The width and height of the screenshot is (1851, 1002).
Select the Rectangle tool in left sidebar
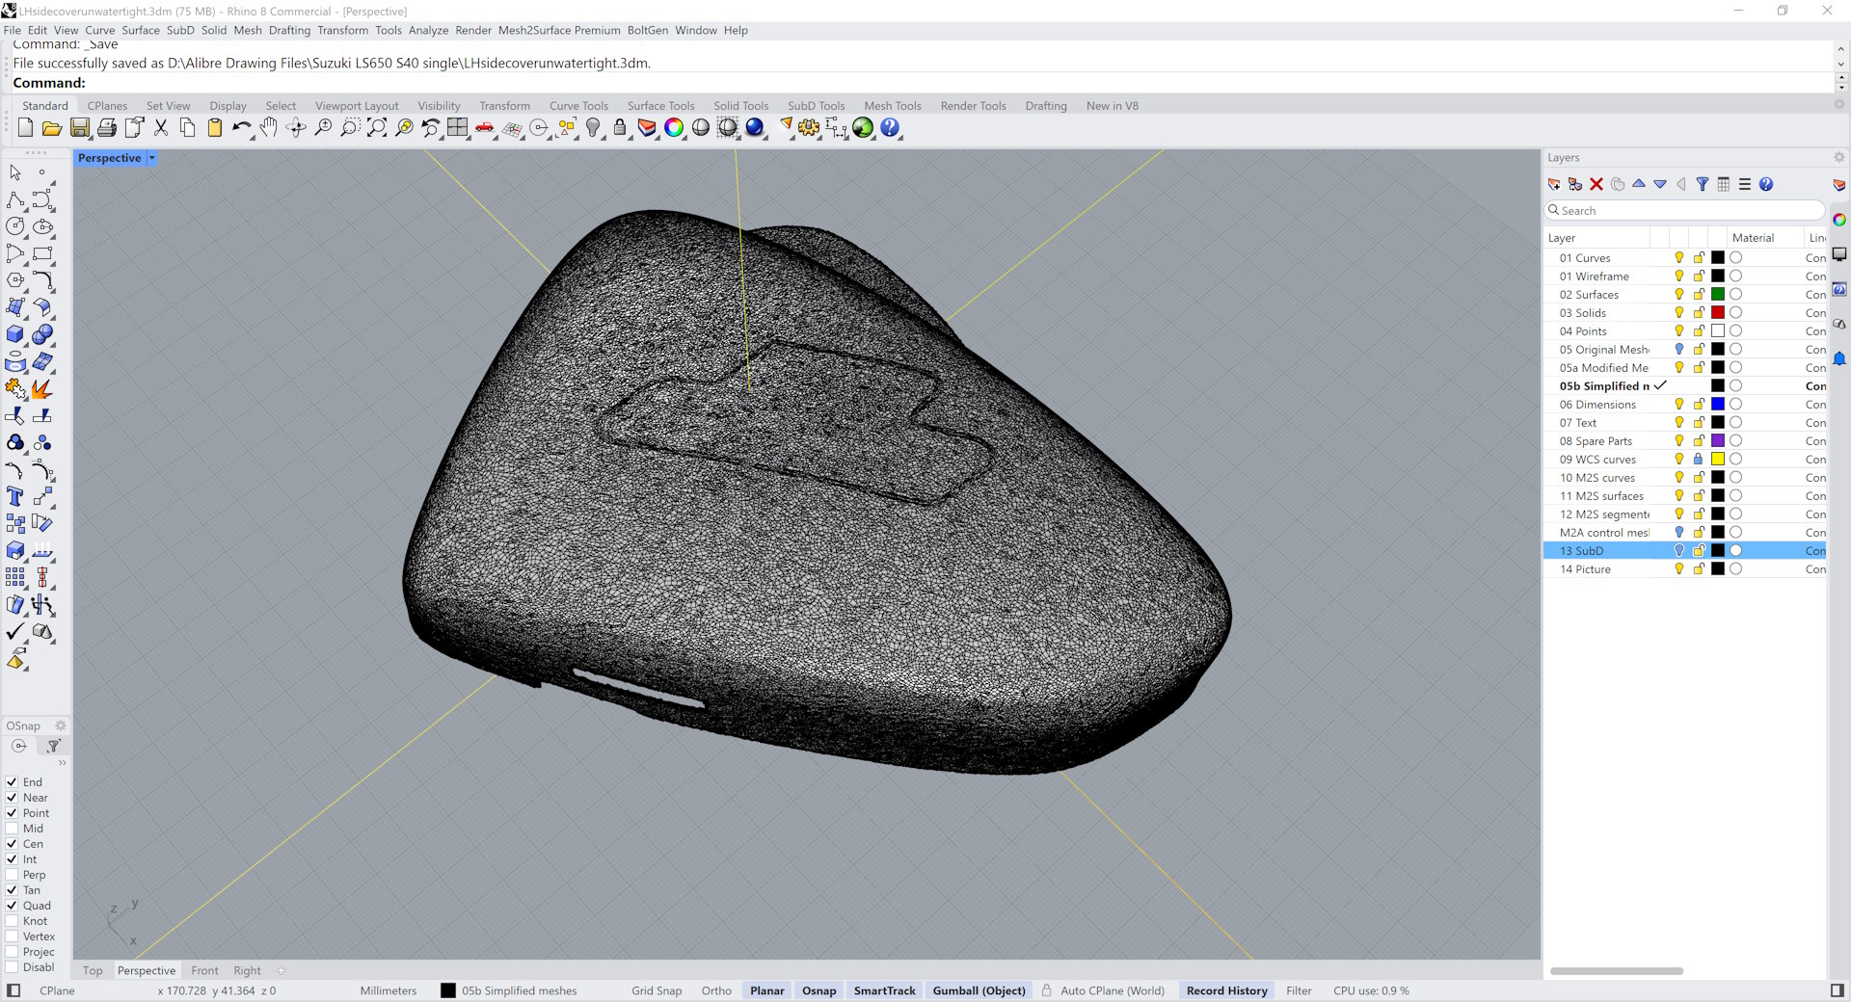point(42,254)
